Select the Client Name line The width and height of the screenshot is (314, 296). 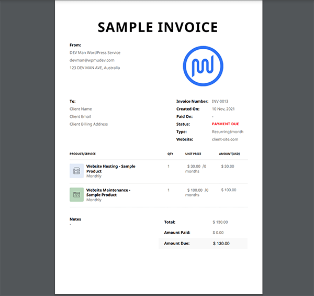[x=81, y=109]
